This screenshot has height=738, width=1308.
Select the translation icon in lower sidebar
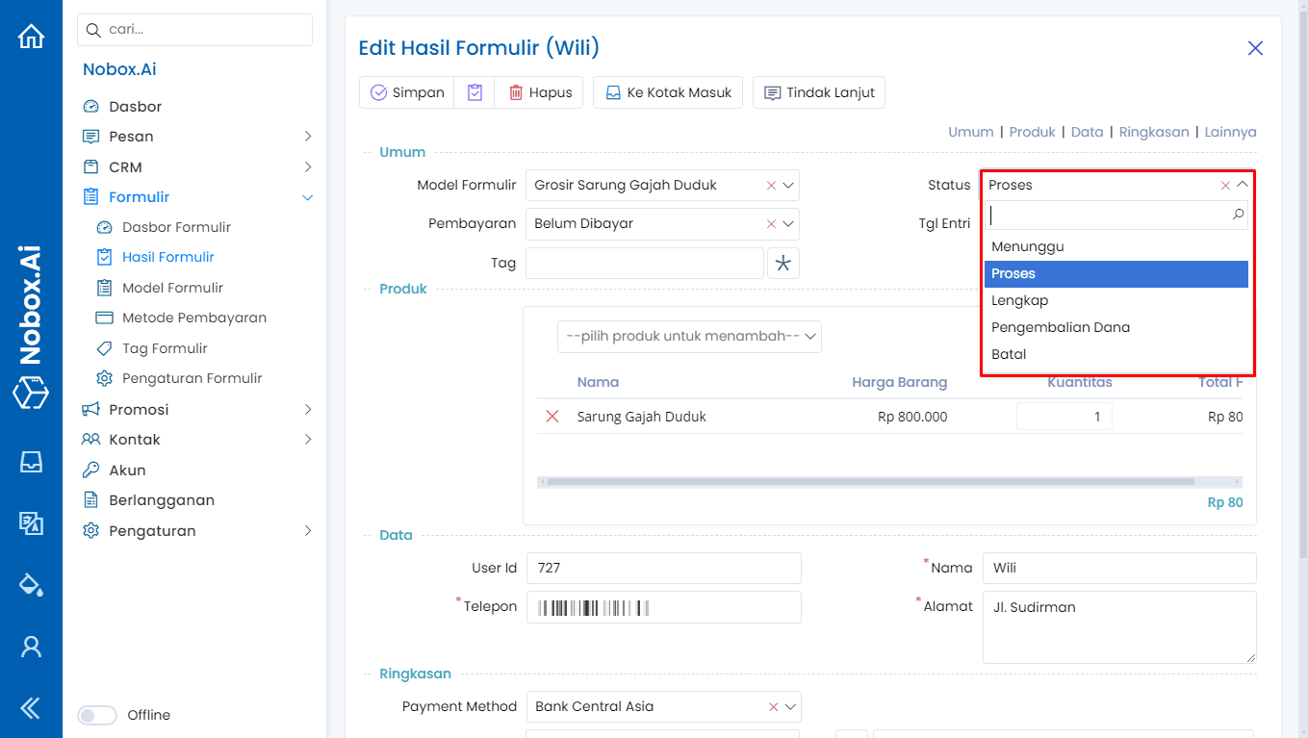(x=31, y=523)
